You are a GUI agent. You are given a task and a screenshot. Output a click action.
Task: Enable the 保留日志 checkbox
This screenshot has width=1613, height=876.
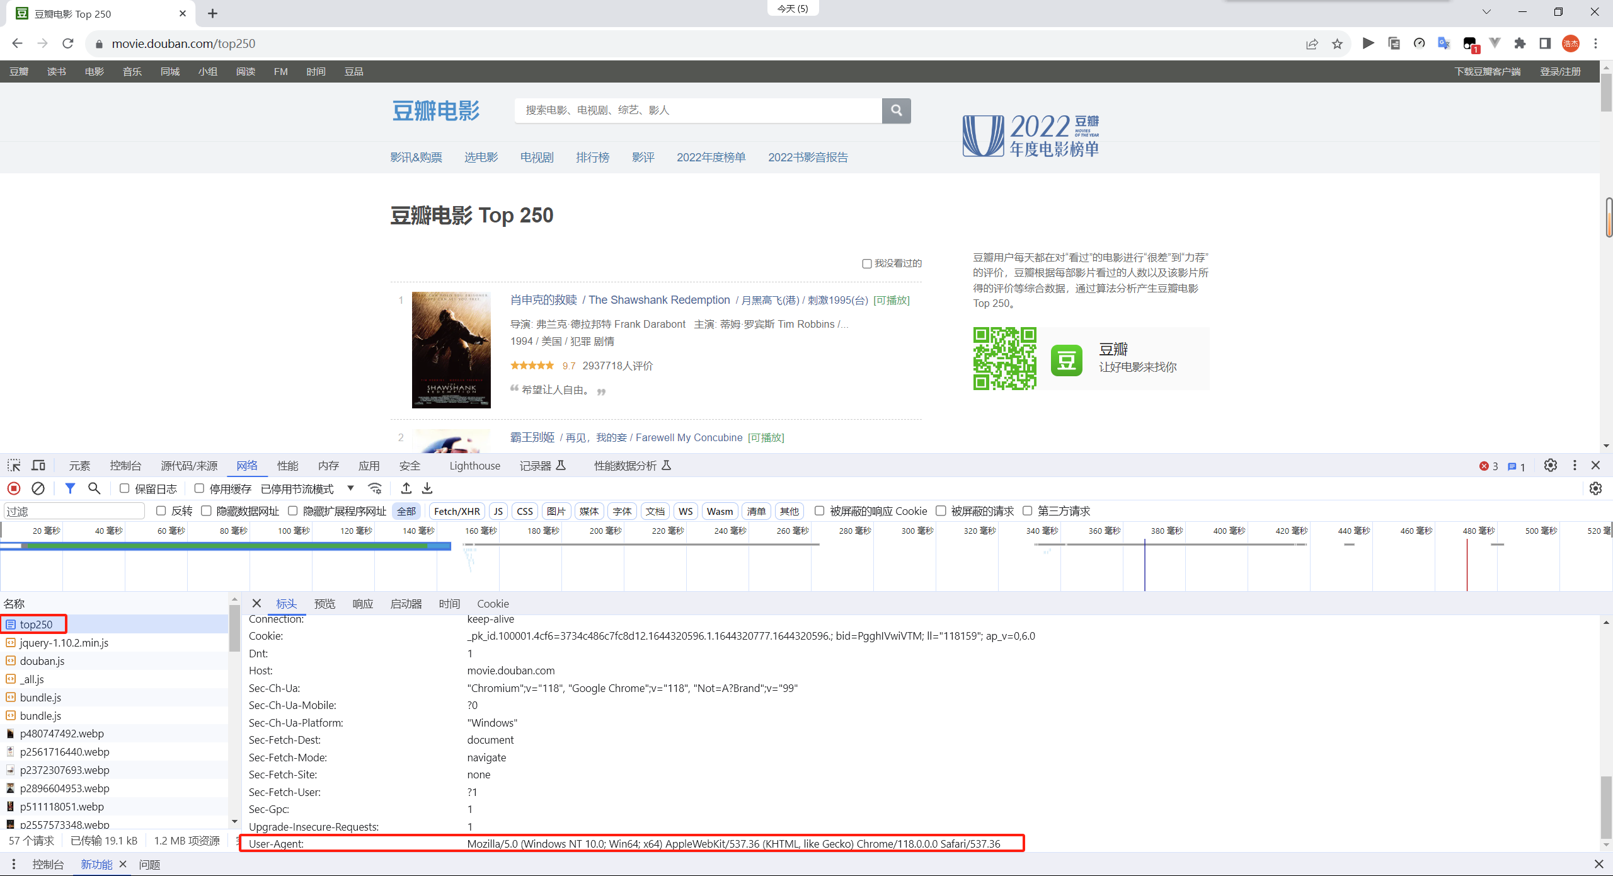click(x=125, y=488)
